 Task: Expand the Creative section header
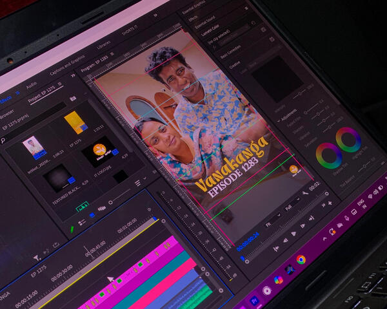click(235, 65)
